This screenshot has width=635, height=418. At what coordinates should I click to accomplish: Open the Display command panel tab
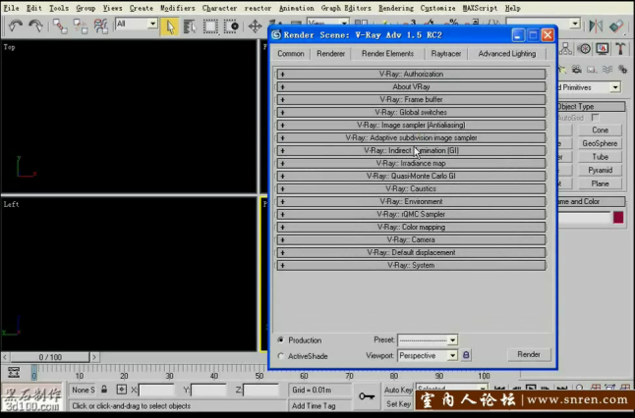[603, 49]
